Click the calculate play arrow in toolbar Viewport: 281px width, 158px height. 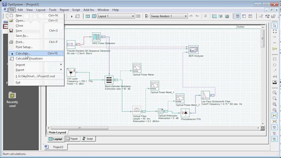tap(71, 17)
